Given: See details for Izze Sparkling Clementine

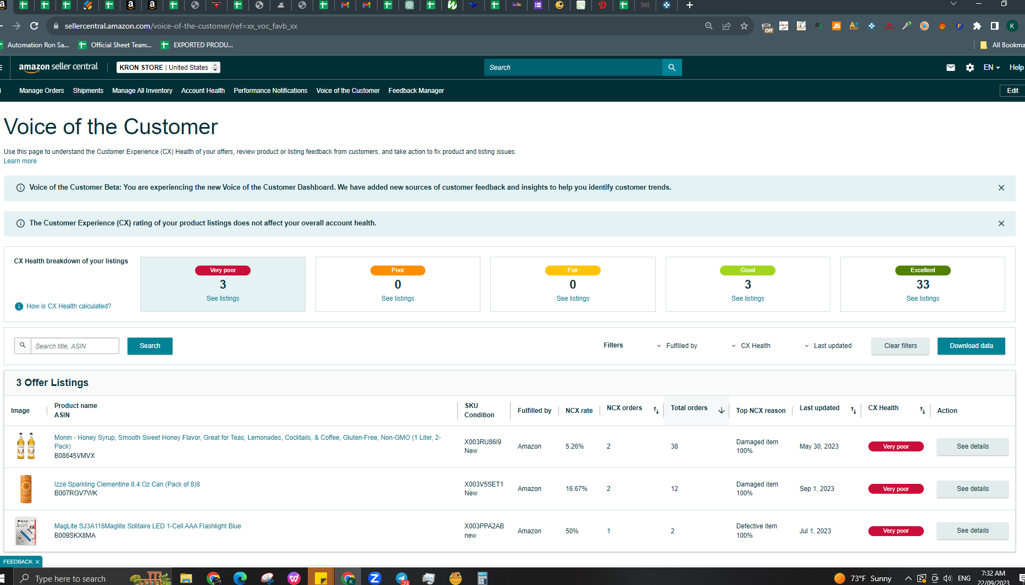Looking at the screenshot, I should point(972,489).
